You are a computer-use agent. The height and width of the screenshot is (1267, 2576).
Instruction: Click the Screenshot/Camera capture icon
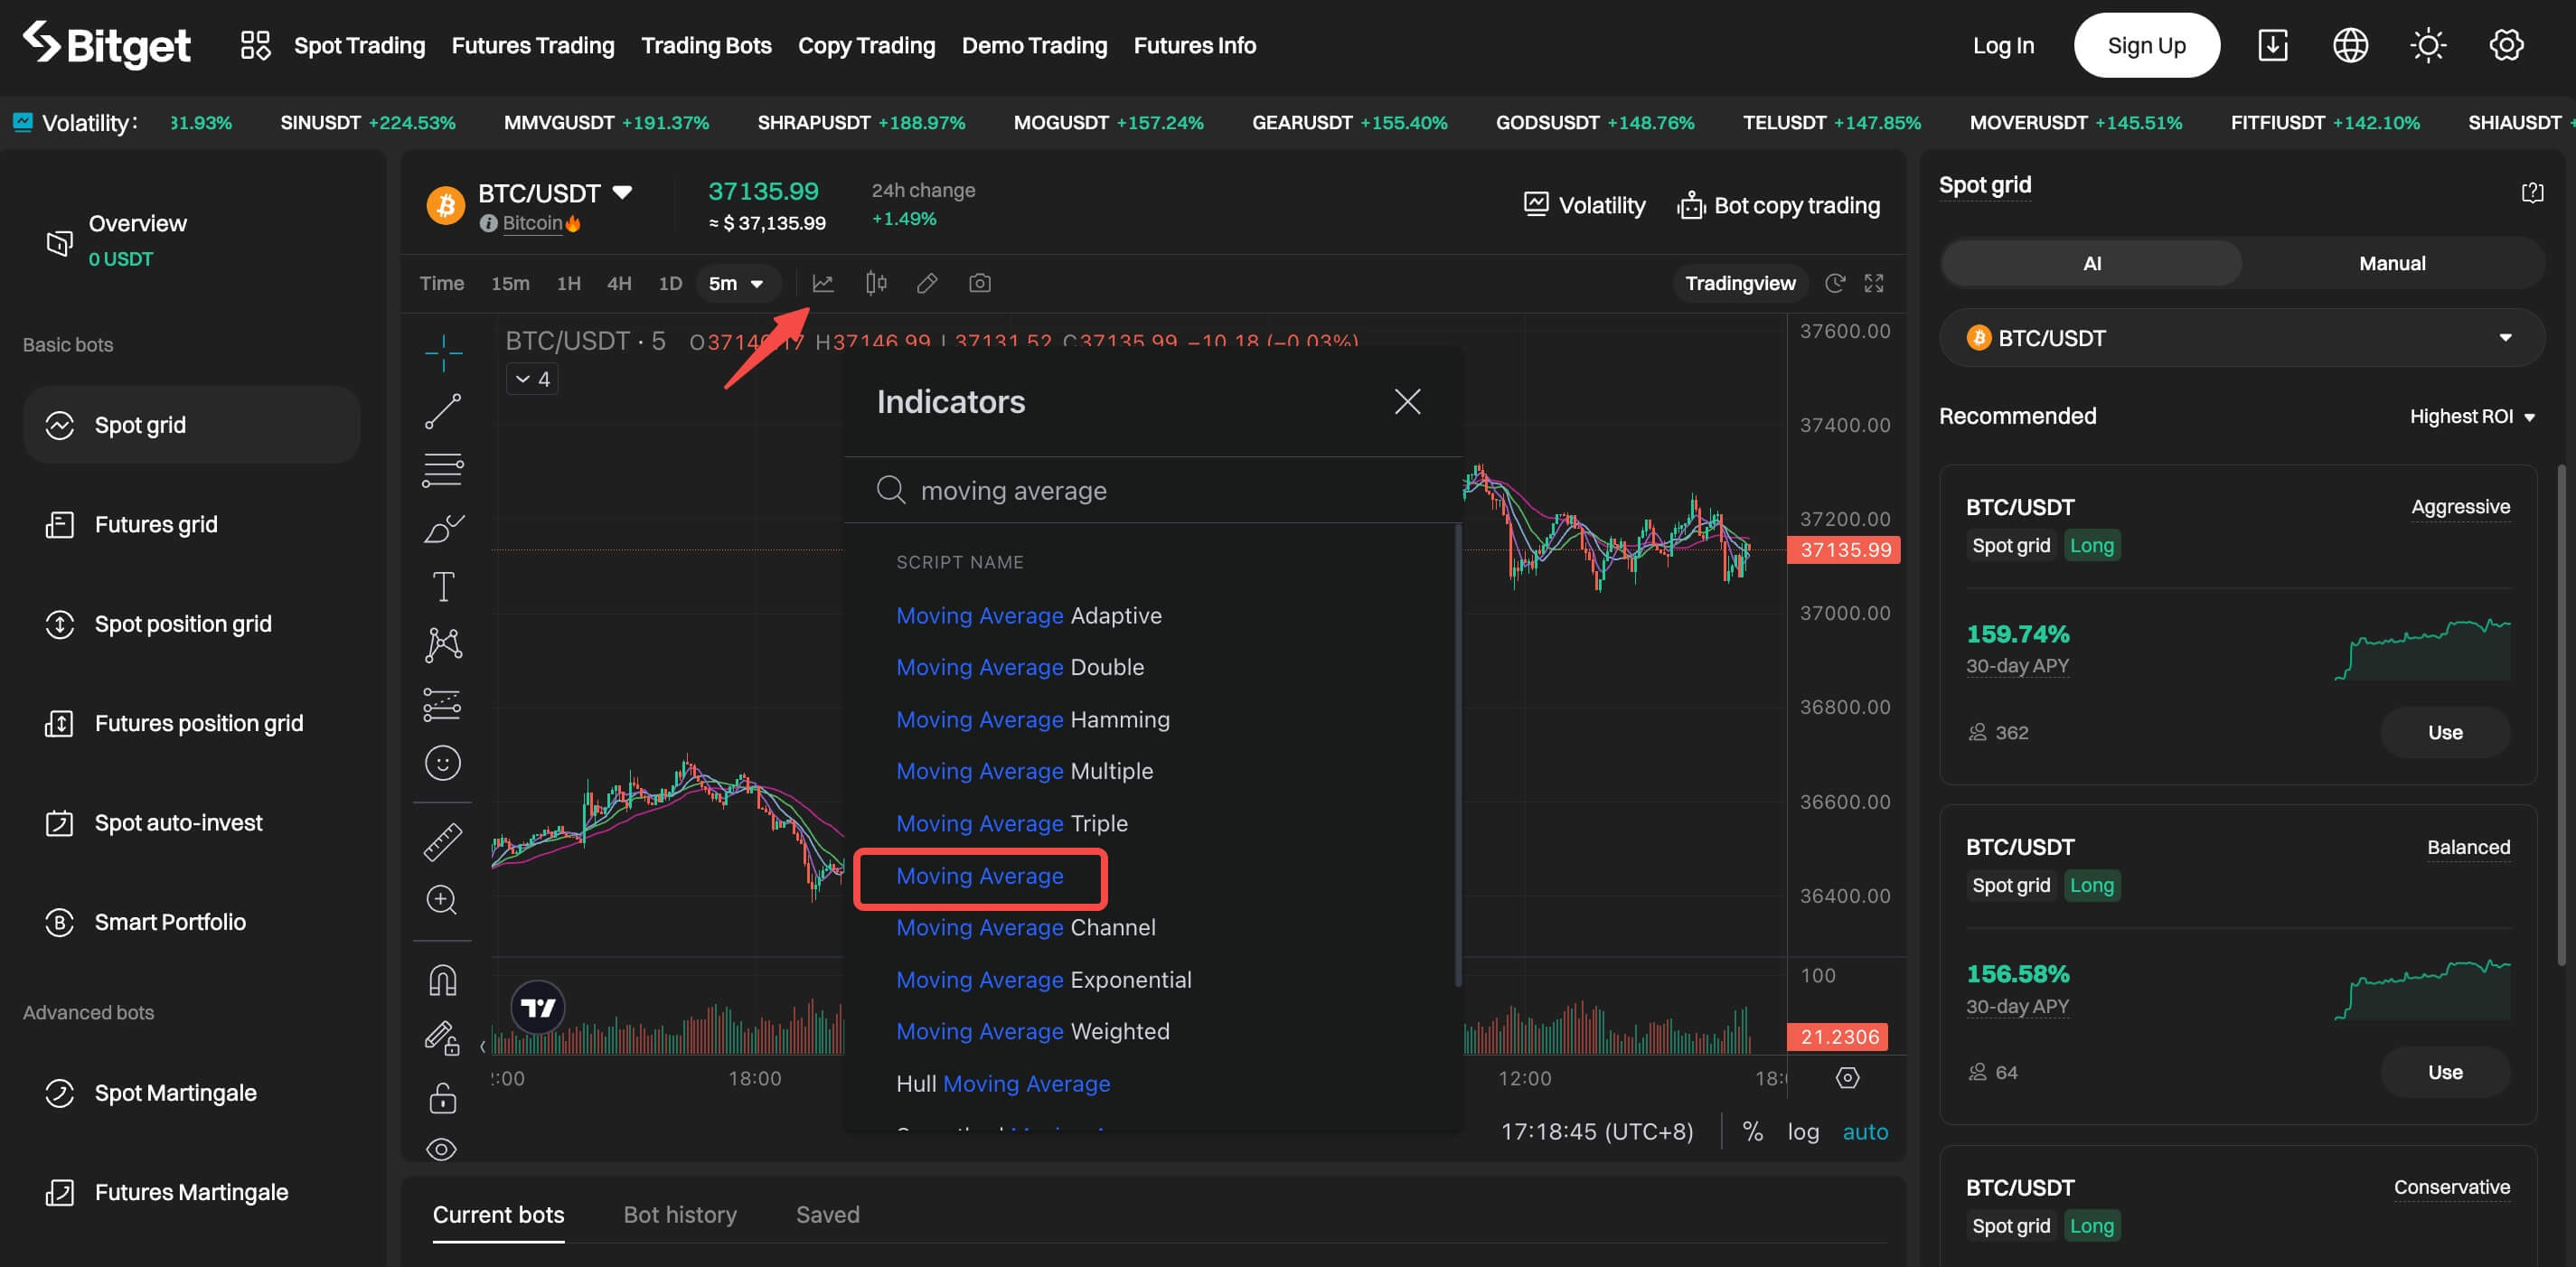(981, 283)
